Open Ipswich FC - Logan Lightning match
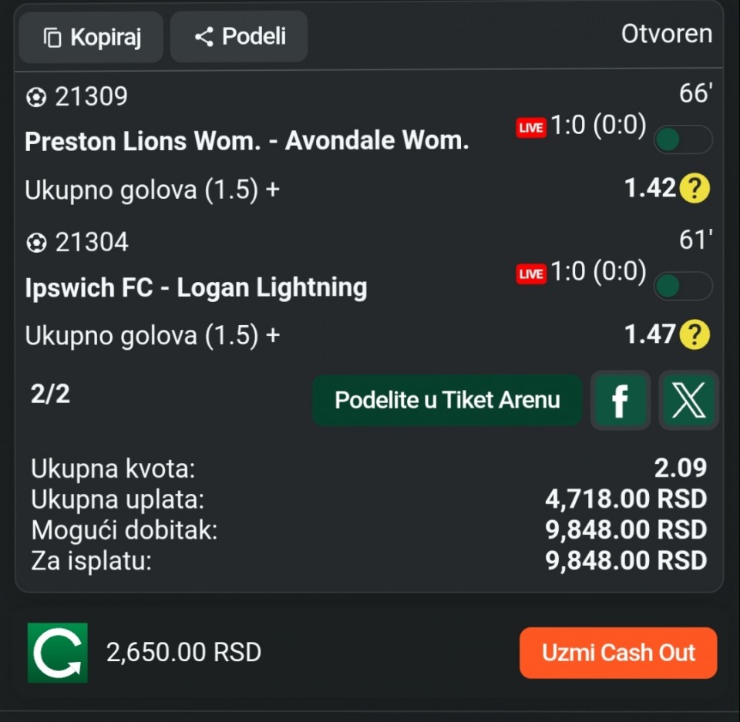Image resolution: width=740 pixels, height=722 pixels. tap(196, 287)
